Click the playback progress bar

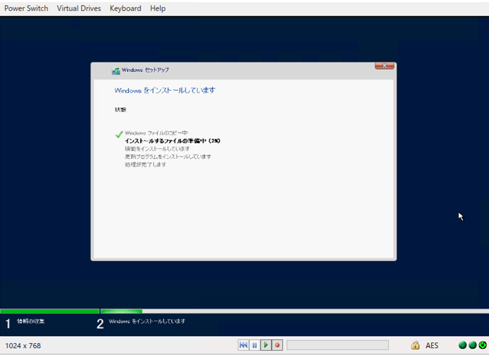coord(337,345)
